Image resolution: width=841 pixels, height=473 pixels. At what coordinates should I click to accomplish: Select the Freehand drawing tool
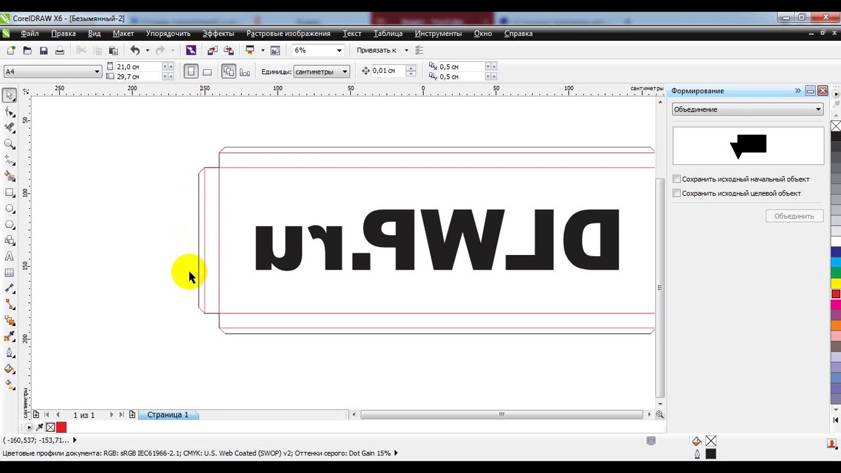(x=9, y=160)
